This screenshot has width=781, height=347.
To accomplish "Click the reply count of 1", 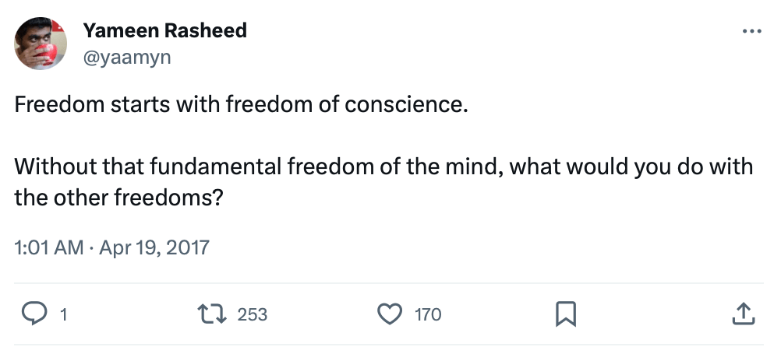I will point(62,315).
